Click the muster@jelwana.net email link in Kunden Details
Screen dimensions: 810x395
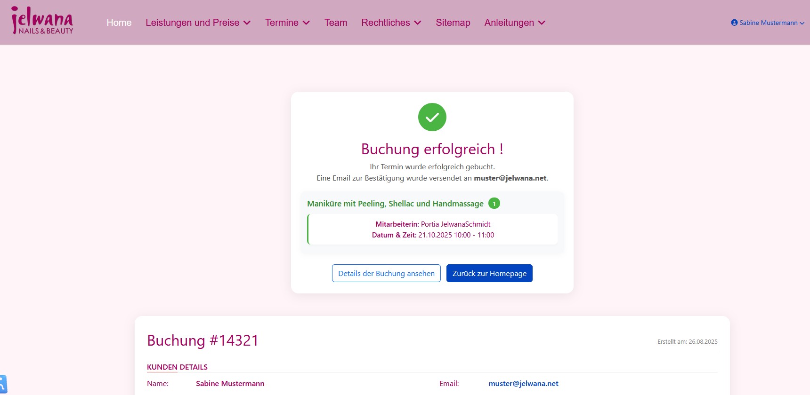[523, 384]
